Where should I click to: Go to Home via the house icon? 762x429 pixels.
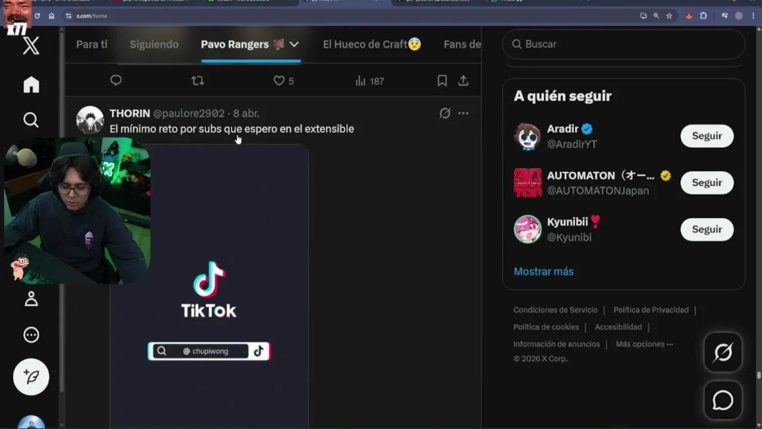coord(31,85)
